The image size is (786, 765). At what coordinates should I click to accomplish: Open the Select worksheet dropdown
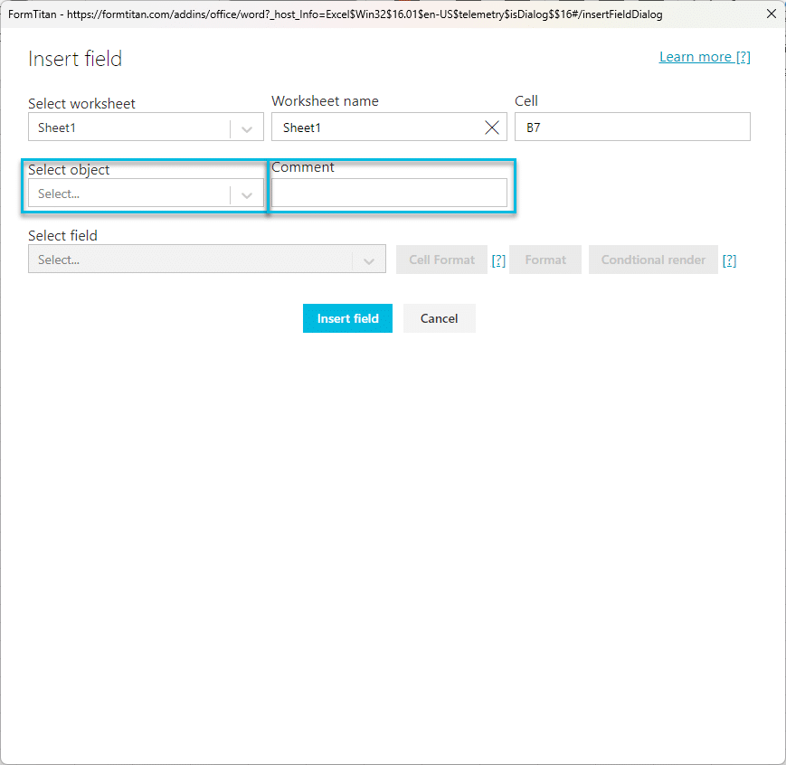(129, 127)
